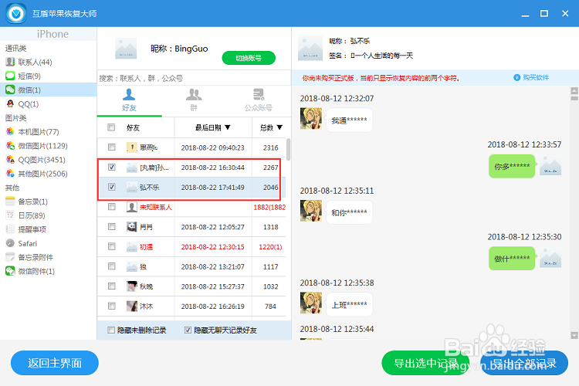The height and width of the screenshot is (386, 579).
Task: Open 微信附件(1) icon
Action: pyautogui.click(x=10, y=271)
